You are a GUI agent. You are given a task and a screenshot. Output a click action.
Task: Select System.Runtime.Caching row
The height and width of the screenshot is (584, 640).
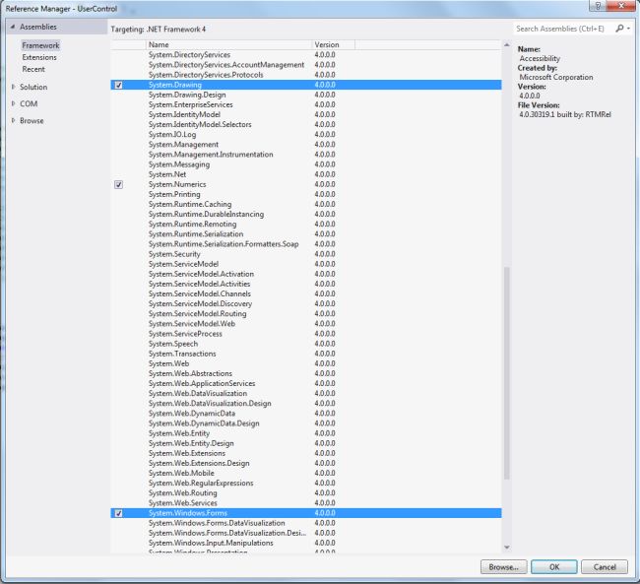coord(305,204)
